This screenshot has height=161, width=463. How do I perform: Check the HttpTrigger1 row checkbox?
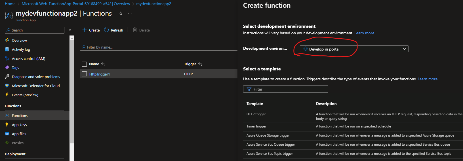84,74
